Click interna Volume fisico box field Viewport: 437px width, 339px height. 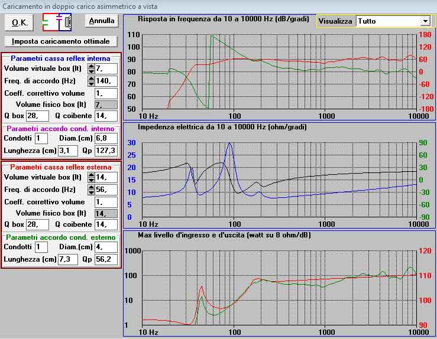tap(106, 105)
